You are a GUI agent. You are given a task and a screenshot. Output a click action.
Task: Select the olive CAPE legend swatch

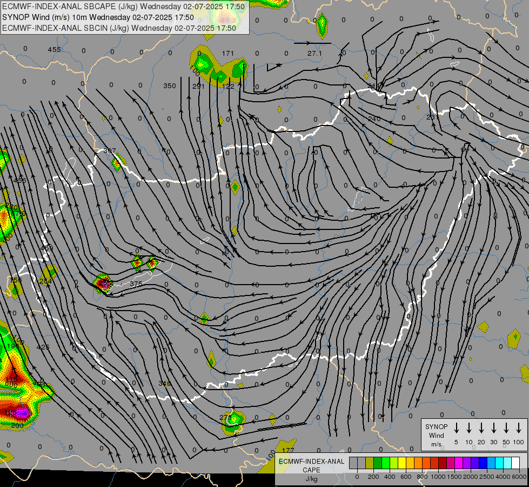[370, 463]
